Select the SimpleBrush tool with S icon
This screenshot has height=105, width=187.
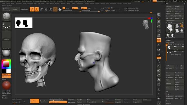click(x=182, y=26)
